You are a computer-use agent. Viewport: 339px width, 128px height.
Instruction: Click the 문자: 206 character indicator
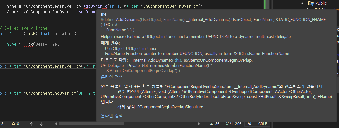click(x=233, y=124)
